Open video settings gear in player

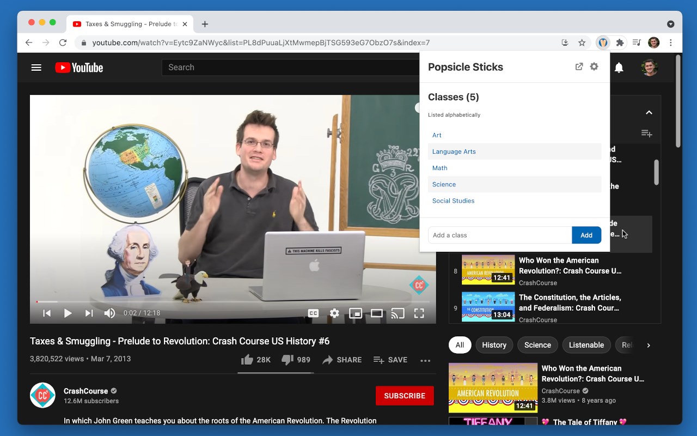coord(334,313)
